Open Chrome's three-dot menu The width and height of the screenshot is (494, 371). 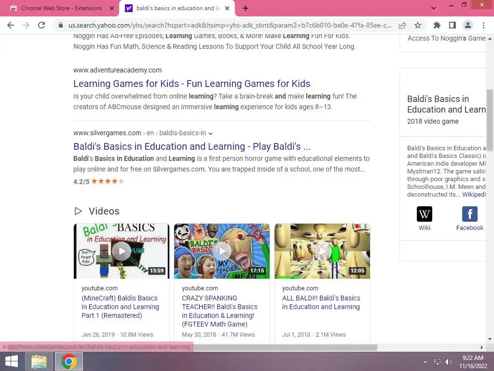[x=483, y=25]
